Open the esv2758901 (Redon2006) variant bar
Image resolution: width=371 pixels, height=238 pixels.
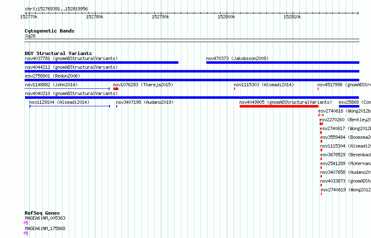click(192, 80)
